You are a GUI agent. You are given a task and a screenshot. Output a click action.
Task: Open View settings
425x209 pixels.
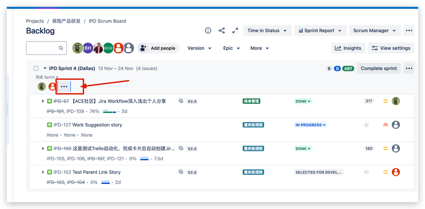point(391,48)
